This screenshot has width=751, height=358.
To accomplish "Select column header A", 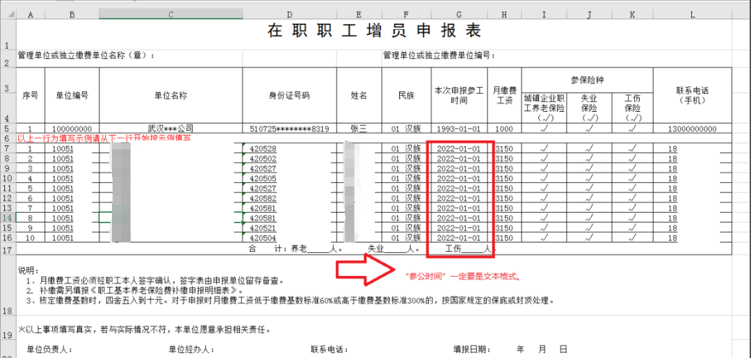I will coord(31,15).
